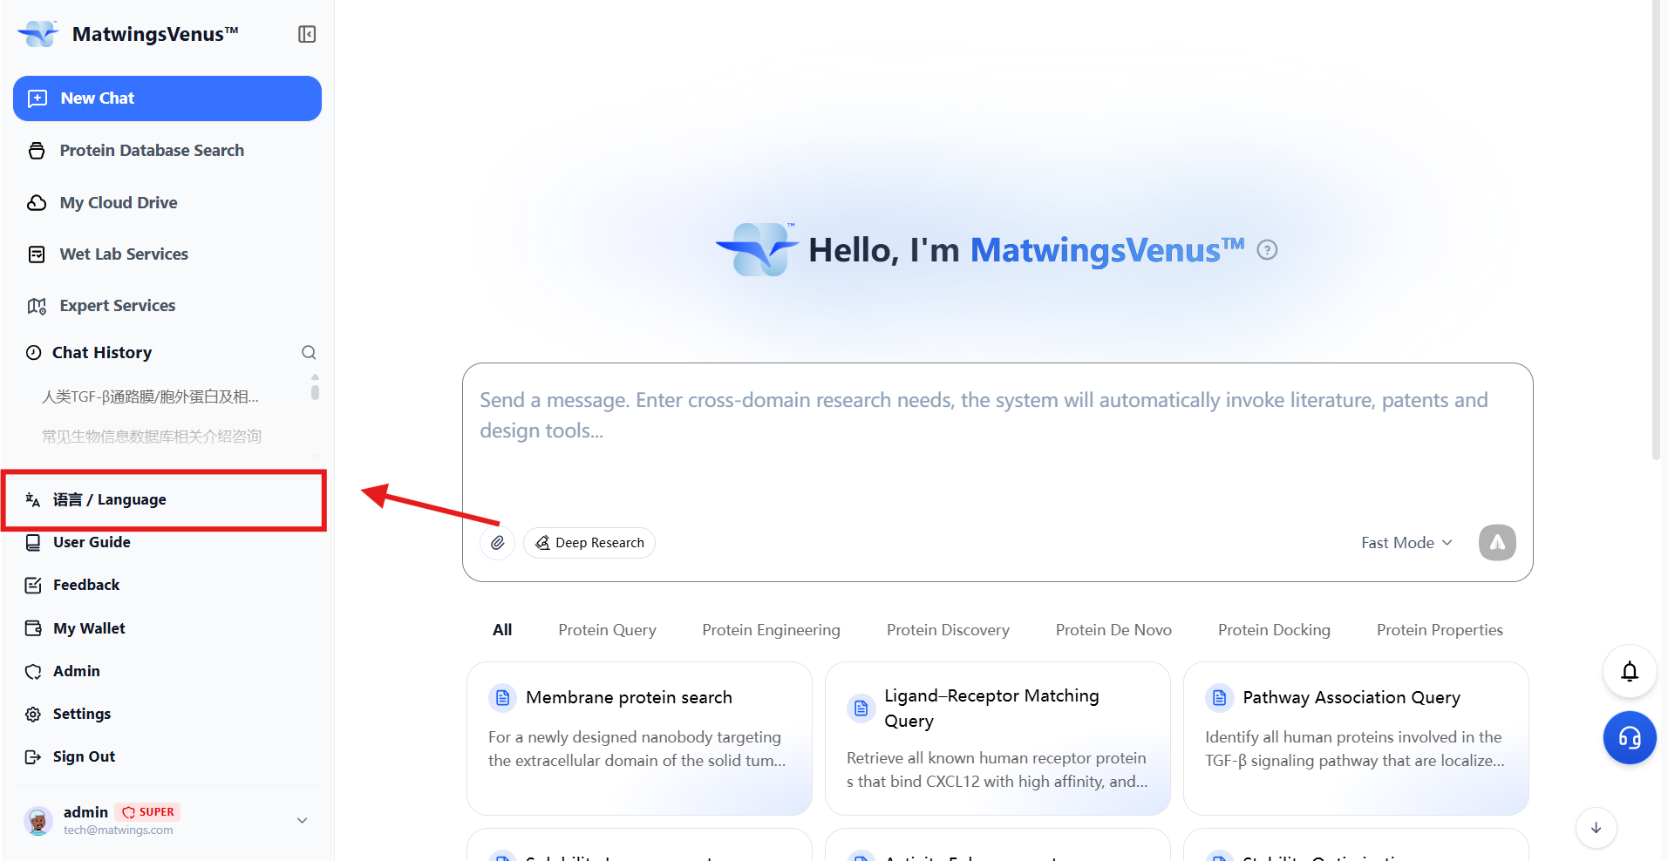Click the My Wallet icon
The width and height of the screenshot is (1668, 861).
[x=33, y=628]
